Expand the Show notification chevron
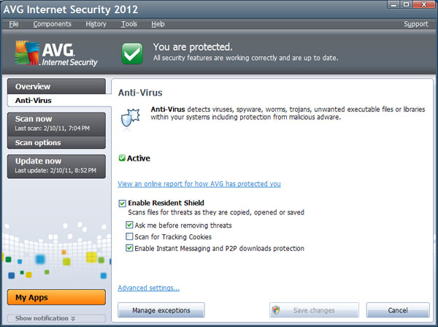438x327 pixels. (x=73, y=318)
